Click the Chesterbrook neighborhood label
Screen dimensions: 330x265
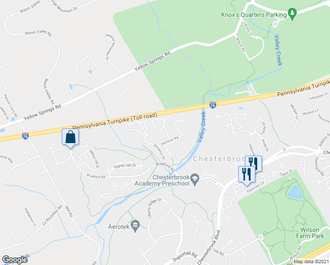(219, 159)
